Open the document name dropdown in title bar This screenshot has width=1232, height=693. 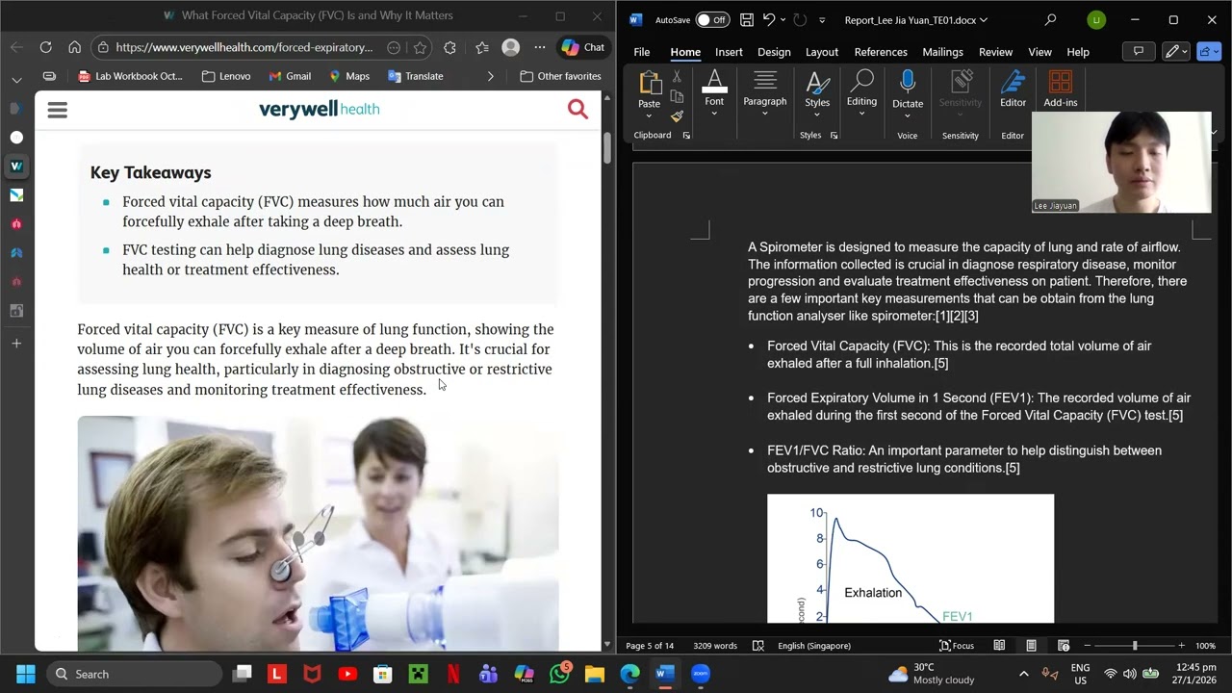[984, 20]
